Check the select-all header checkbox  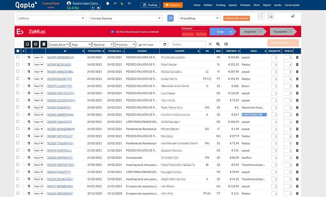18,51
